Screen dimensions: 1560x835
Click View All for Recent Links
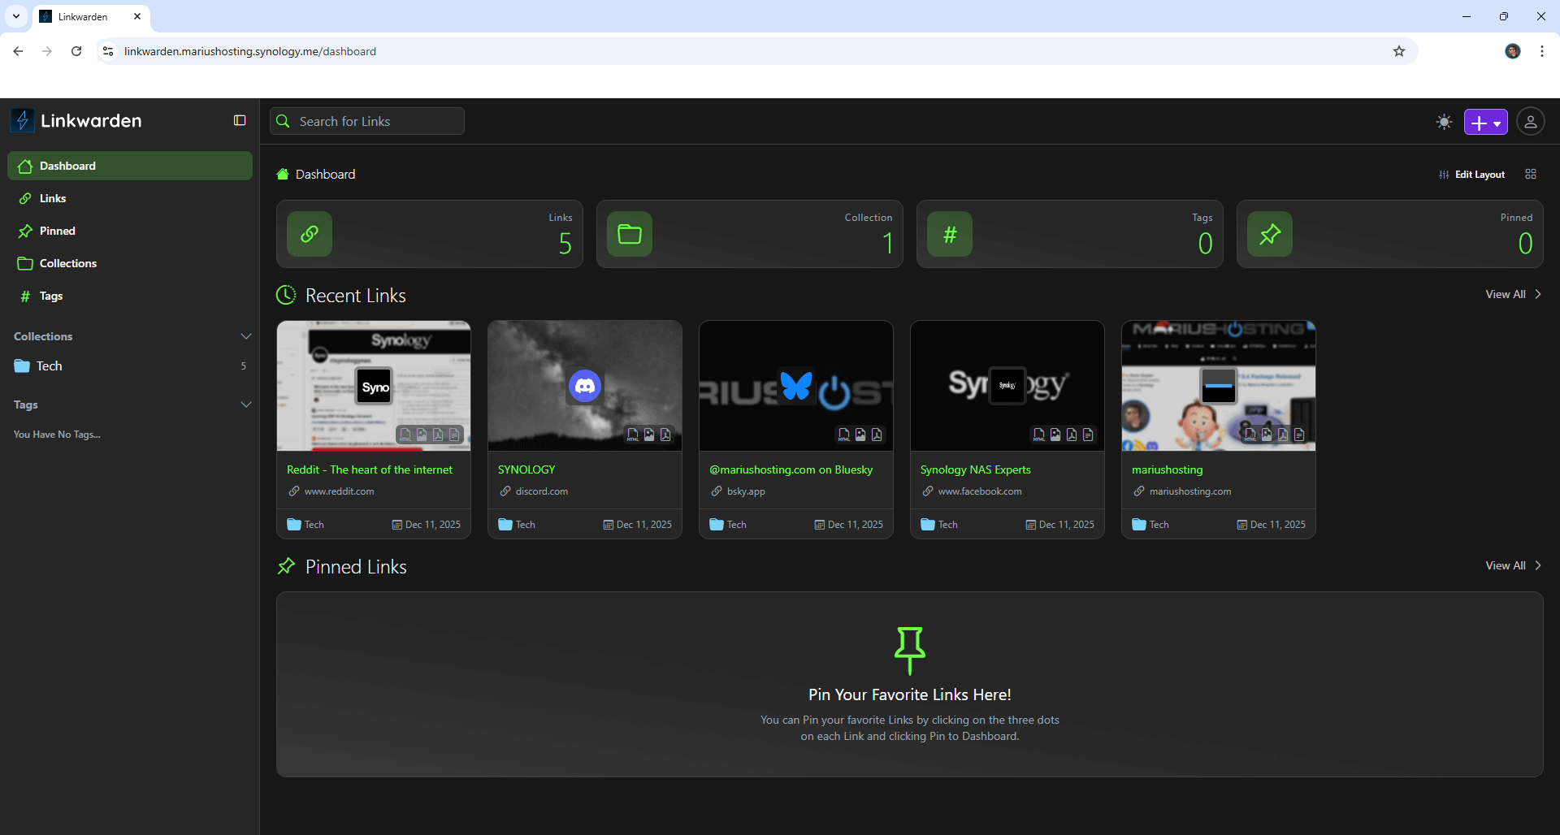pos(1512,294)
